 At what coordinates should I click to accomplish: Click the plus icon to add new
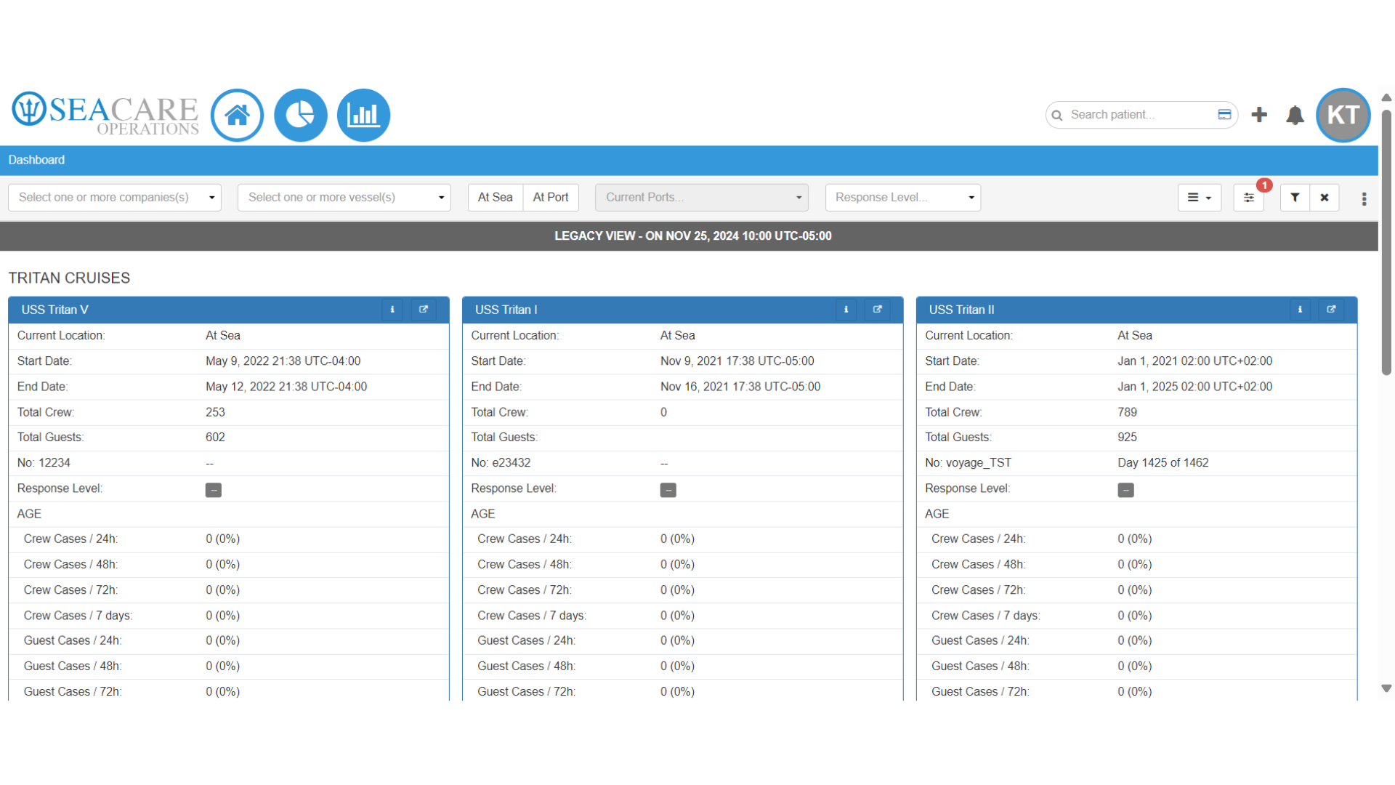click(x=1259, y=115)
